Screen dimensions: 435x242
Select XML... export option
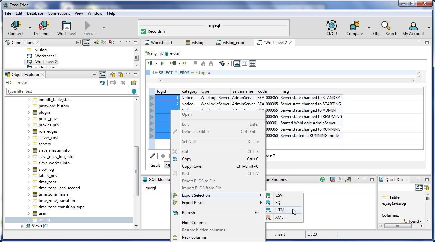[x=283, y=217]
